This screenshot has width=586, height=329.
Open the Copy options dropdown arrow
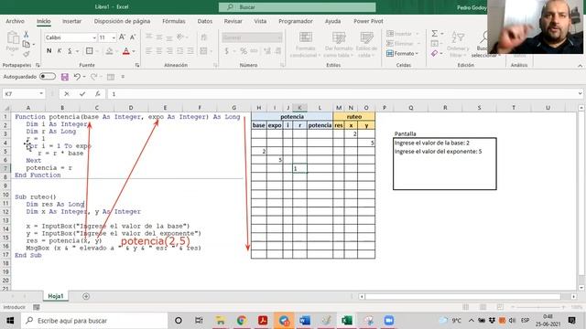(34, 45)
